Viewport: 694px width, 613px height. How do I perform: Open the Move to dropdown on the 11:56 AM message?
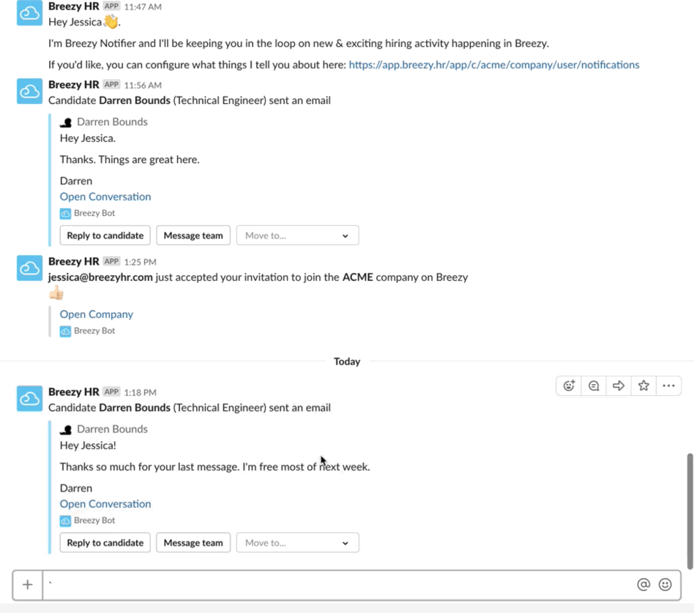tap(297, 236)
